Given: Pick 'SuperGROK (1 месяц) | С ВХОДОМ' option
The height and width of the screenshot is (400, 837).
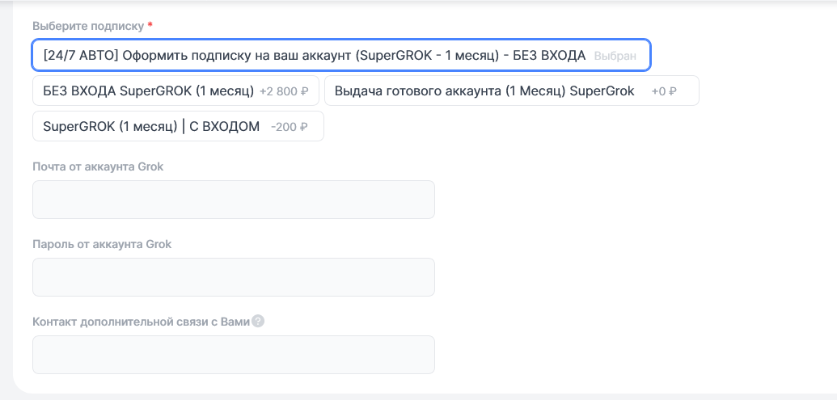Looking at the screenshot, I should (x=178, y=127).
